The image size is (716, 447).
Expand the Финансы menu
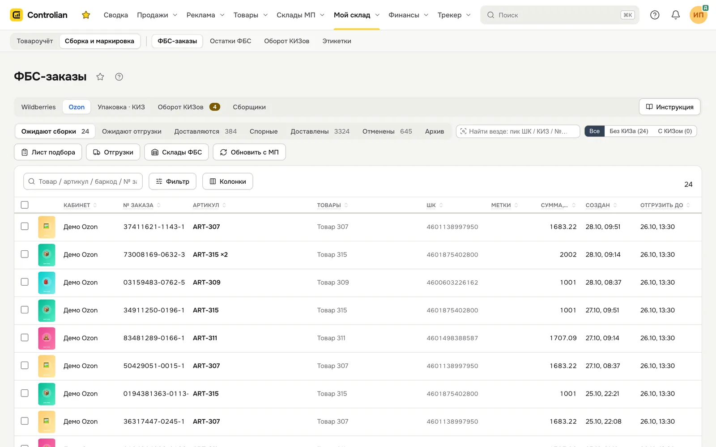click(408, 15)
